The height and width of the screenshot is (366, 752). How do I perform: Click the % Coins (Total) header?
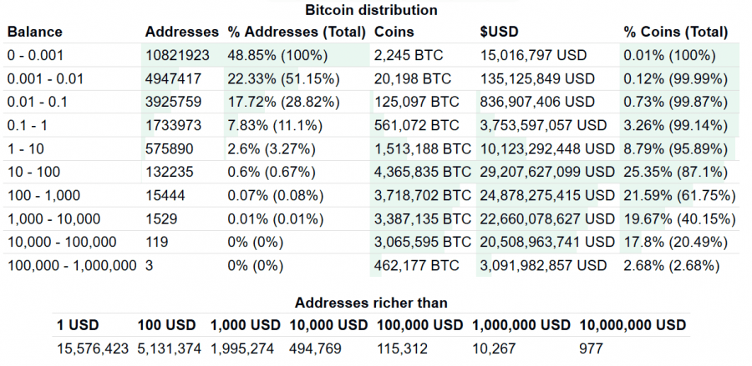pyautogui.click(x=676, y=32)
